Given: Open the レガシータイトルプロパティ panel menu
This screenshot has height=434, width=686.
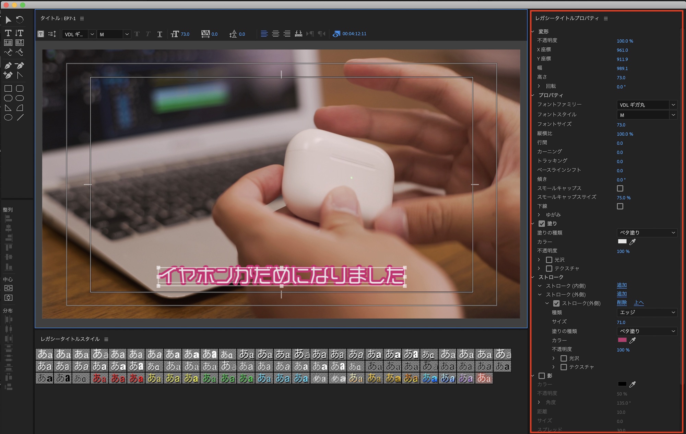Looking at the screenshot, I should (x=606, y=19).
